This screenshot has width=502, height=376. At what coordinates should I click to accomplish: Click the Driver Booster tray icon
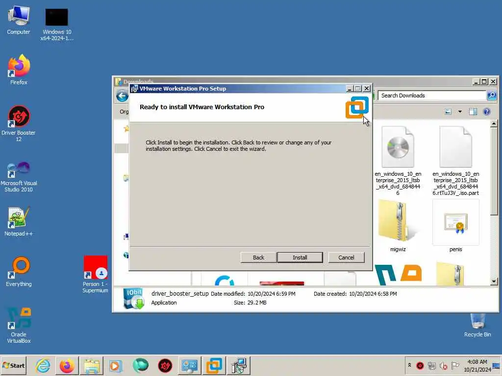420,365
